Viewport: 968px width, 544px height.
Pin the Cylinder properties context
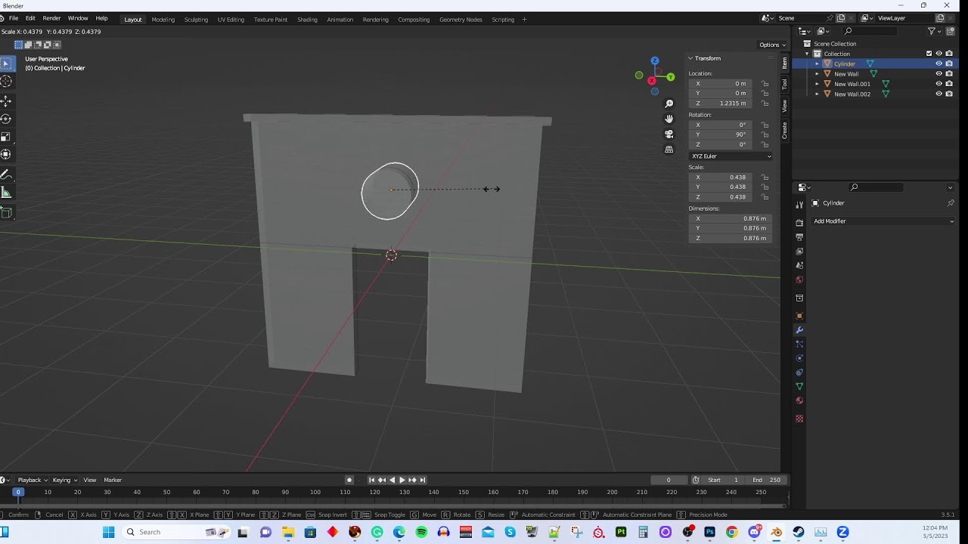pyautogui.click(x=951, y=203)
